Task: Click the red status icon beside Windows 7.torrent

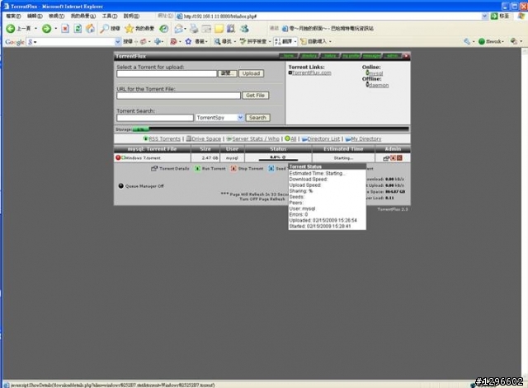Action: tap(118, 157)
